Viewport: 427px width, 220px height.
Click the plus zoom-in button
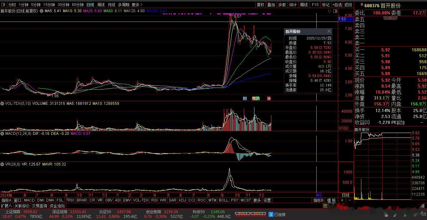[x=342, y=200]
